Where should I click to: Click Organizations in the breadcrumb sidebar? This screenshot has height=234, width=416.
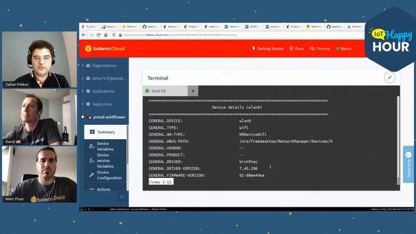(x=104, y=66)
